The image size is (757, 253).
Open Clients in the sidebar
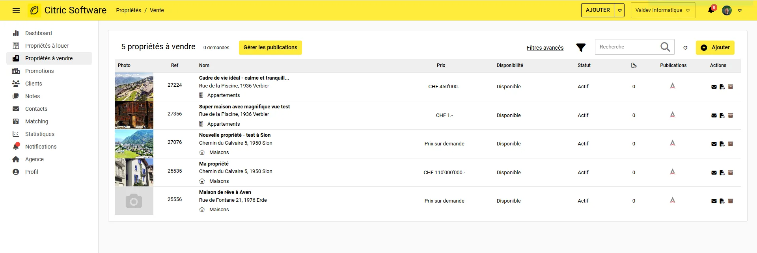pos(49,84)
